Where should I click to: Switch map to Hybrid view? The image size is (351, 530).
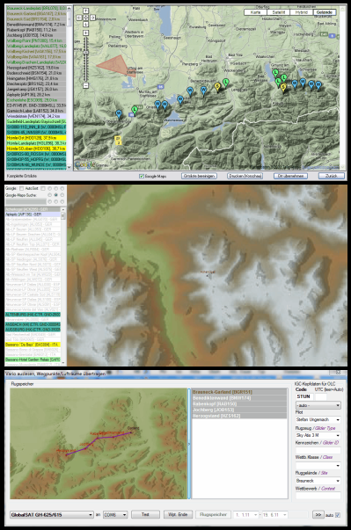(301, 12)
